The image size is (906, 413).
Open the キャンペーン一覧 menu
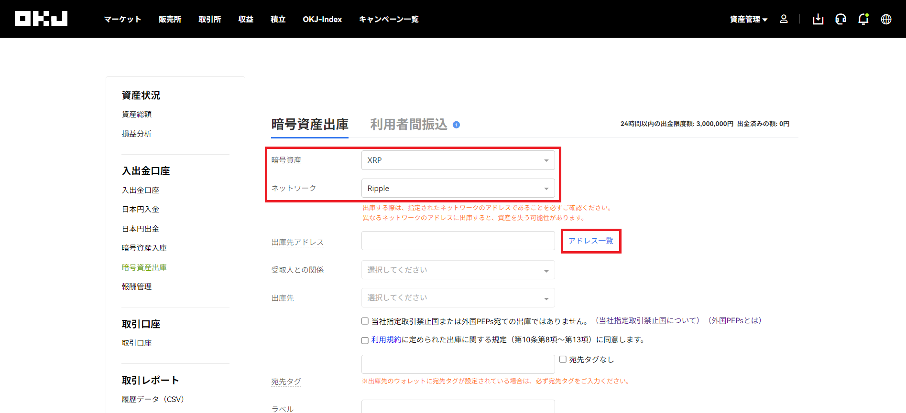click(389, 19)
